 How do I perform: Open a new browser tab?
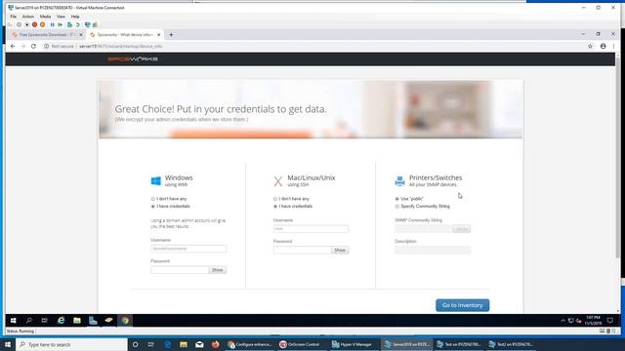(172, 35)
